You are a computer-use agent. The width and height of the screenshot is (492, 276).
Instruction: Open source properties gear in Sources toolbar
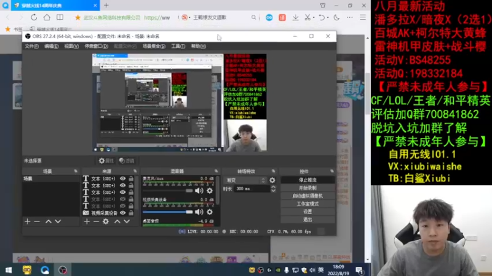106,221
